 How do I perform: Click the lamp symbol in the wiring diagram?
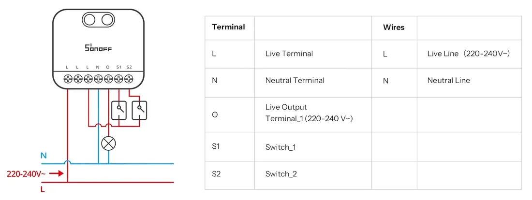coord(108,144)
